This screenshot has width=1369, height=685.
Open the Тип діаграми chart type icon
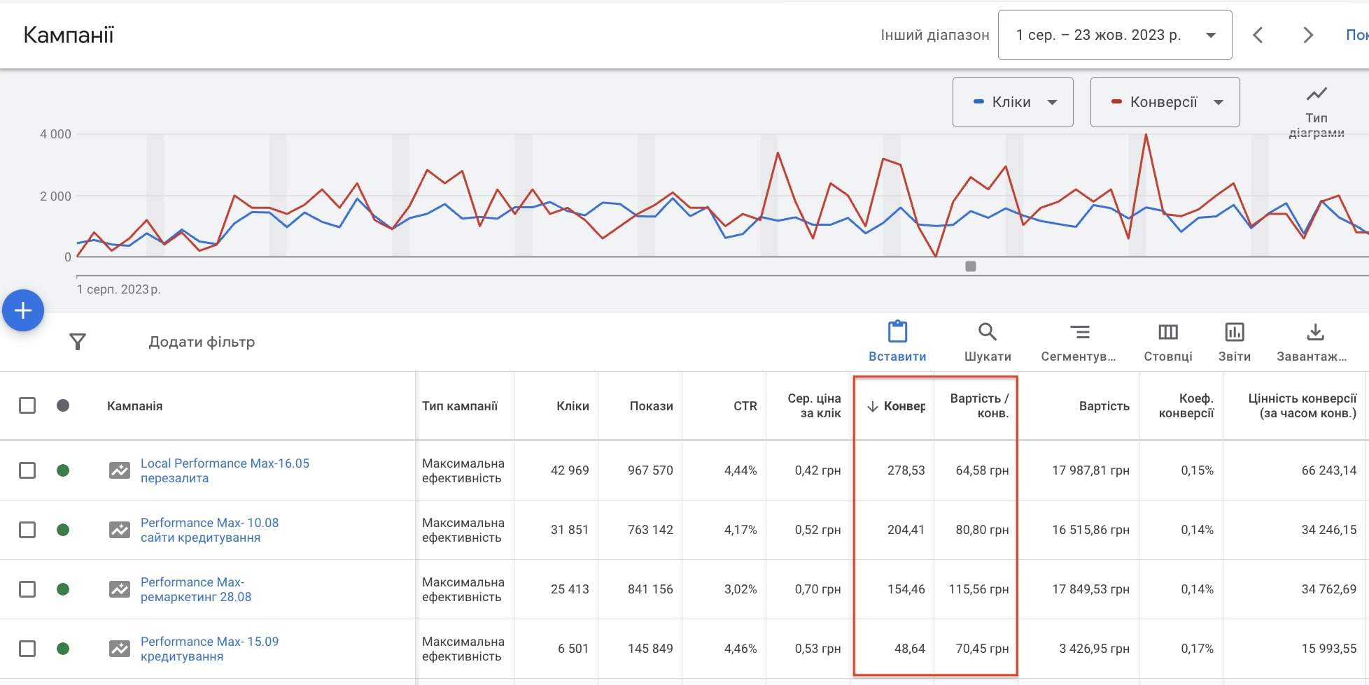[x=1316, y=94]
